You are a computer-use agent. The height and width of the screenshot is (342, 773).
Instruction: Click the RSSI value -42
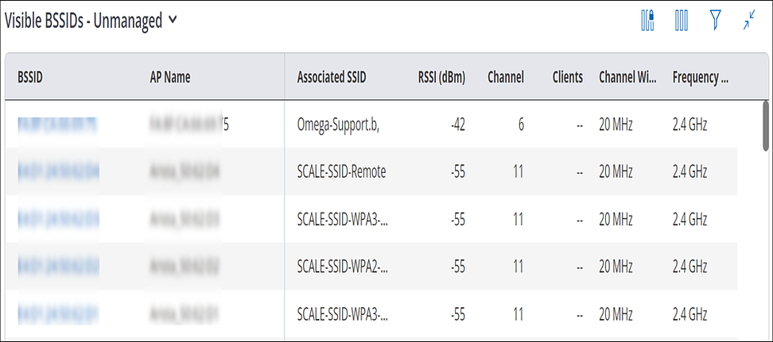click(457, 125)
